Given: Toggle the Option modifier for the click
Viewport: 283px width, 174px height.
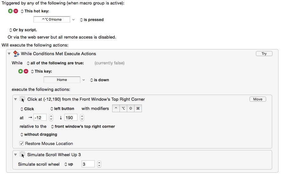Looking at the screenshot, I should [123, 108].
